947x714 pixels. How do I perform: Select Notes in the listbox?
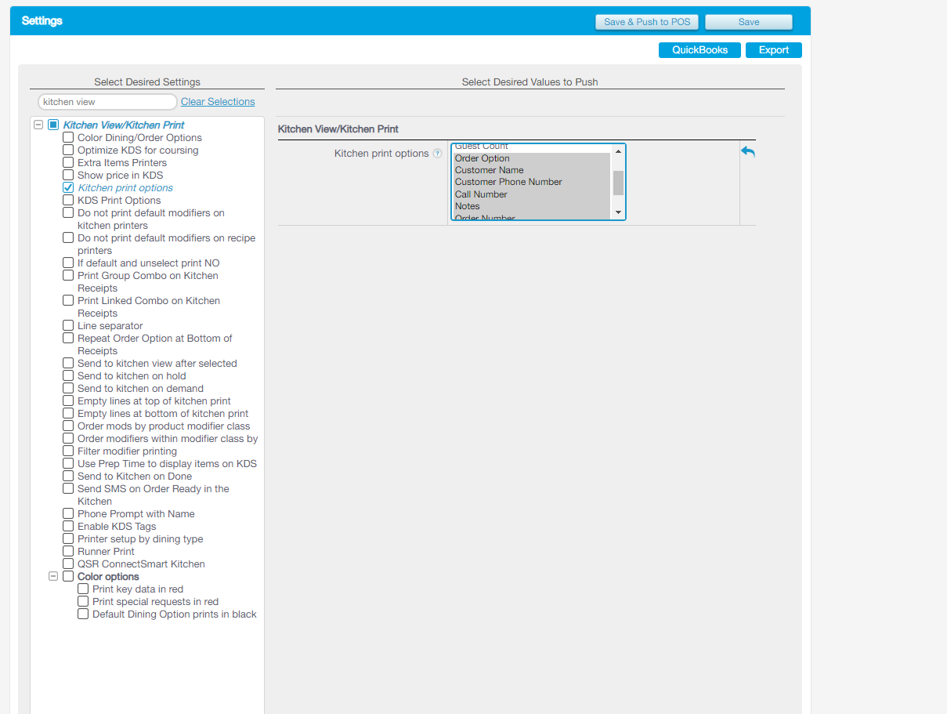coord(532,206)
